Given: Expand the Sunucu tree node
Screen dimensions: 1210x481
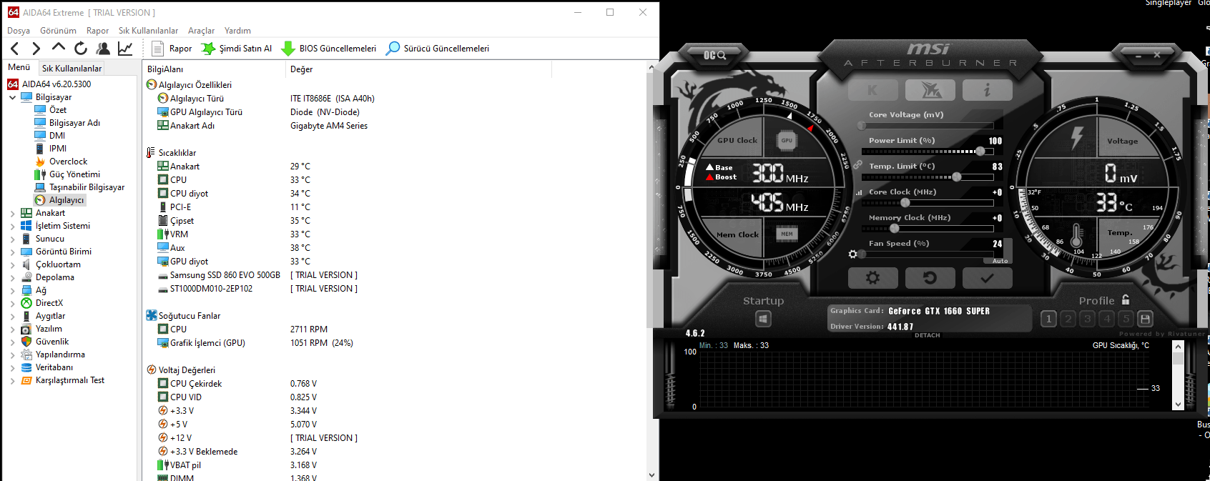Looking at the screenshot, I should pos(12,239).
